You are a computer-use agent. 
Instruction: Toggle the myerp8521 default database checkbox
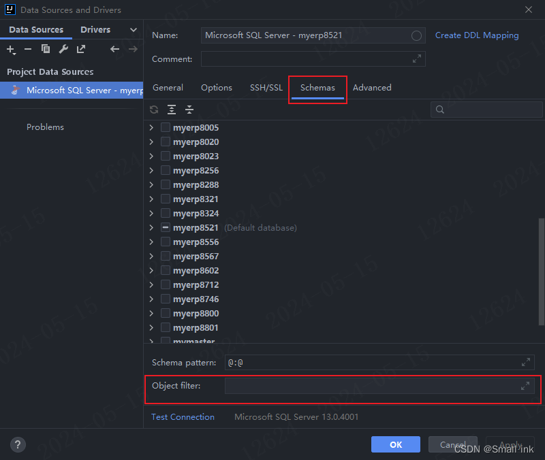(166, 227)
